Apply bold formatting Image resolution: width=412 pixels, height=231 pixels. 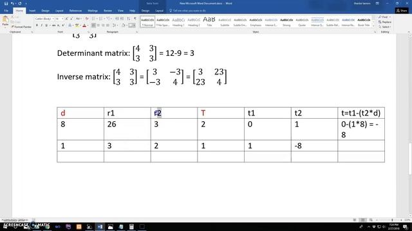(37, 26)
